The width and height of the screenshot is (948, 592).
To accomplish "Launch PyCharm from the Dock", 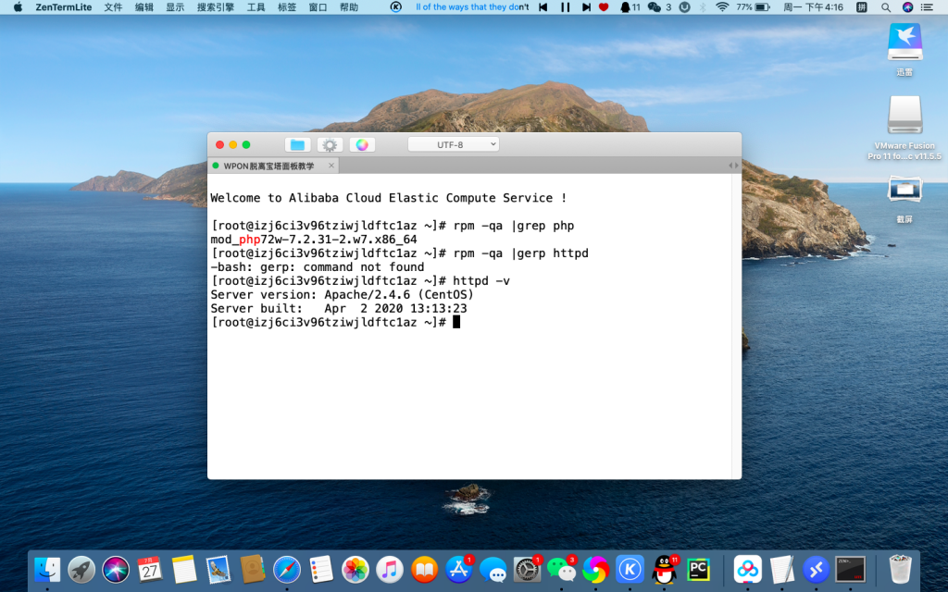I will tap(698, 568).
